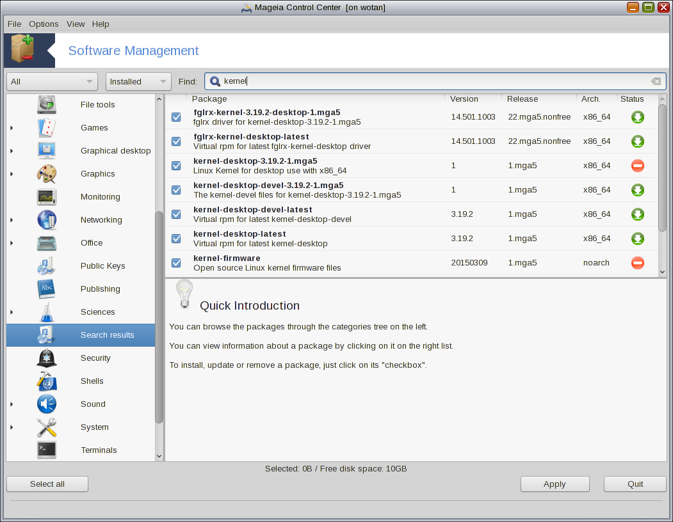Expand the Graphics category
673x522 pixels.
pyautogui.click(x=12, y=174)
